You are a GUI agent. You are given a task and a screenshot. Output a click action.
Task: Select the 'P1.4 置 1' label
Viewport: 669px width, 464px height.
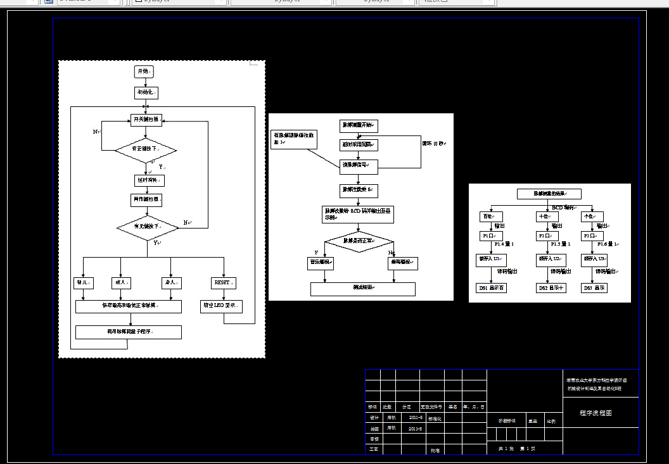tap(504, 244)
